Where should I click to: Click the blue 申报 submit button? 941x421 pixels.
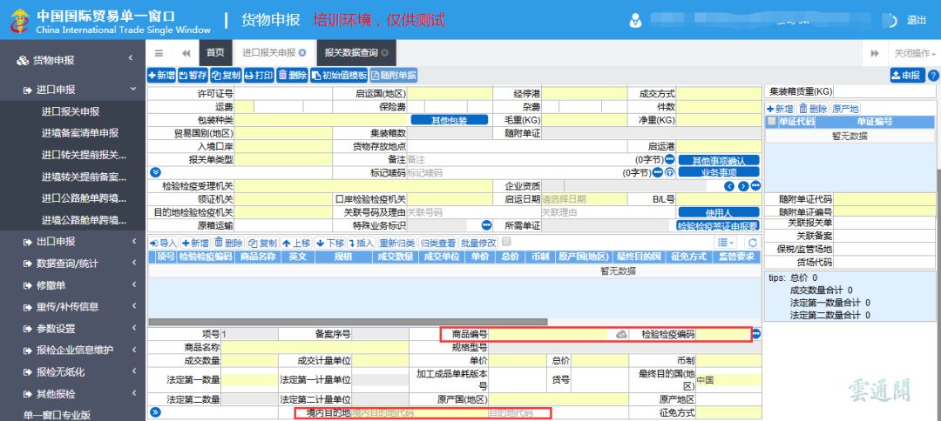click(907, 76)
